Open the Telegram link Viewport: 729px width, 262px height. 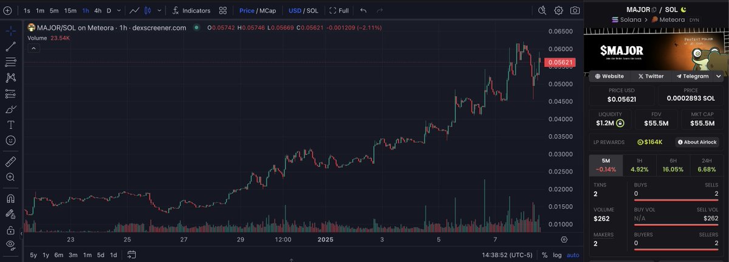coord(692,76)
